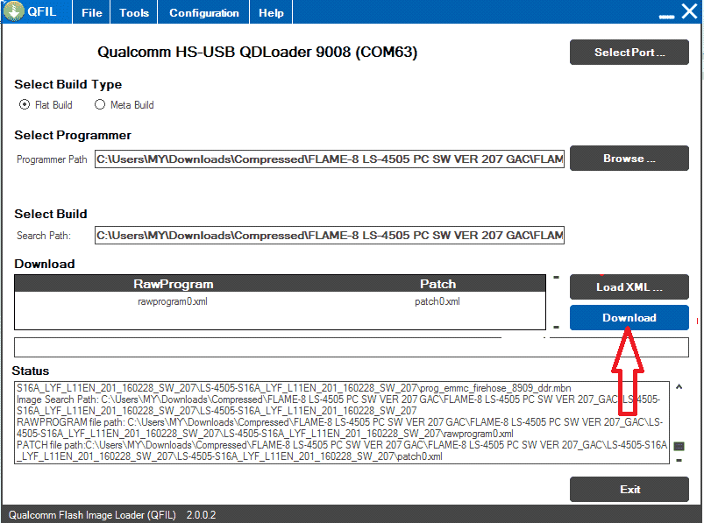The width and height of the screenshot is (704, 523).
Task: Click the Qualcomm HS-USB QDLoader 9008 port label
Action: 257,52
